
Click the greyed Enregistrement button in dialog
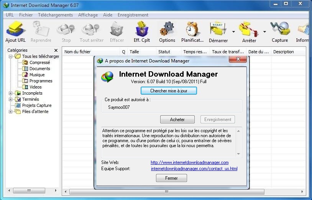218,120
